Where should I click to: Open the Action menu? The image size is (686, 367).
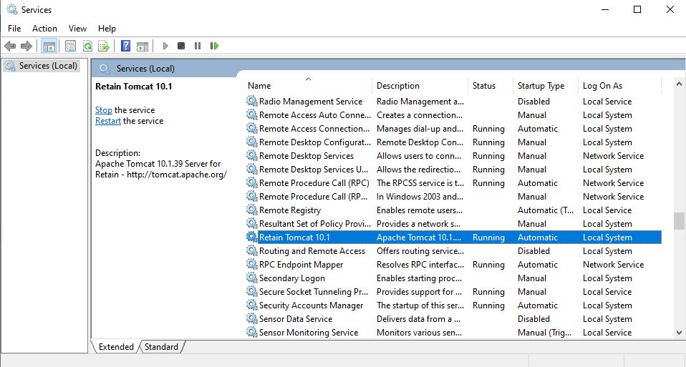point(44,29)
